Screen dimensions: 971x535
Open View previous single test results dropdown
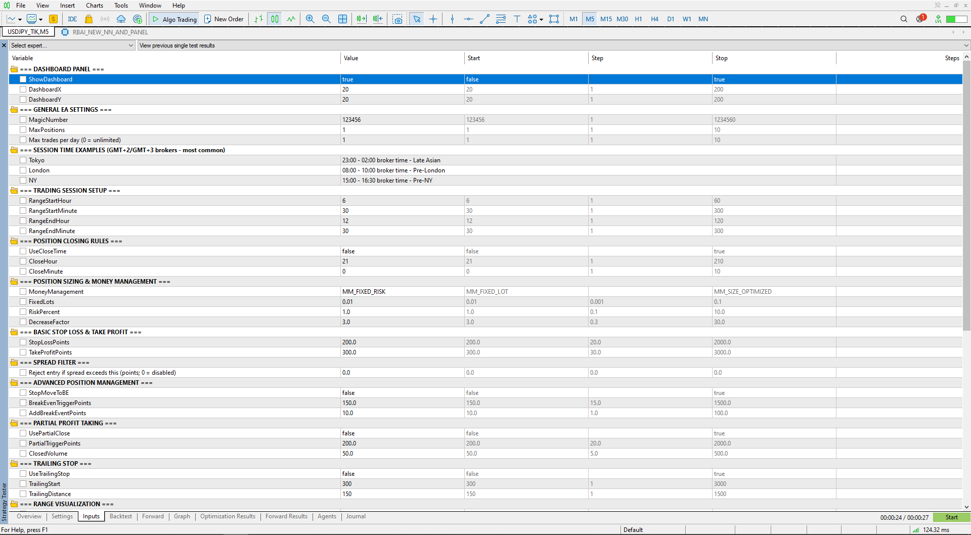click(x=554, y=46)
